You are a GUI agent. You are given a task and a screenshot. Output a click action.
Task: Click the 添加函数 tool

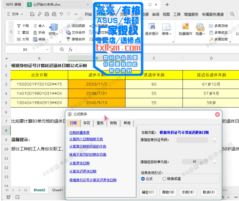click(76, 26)
